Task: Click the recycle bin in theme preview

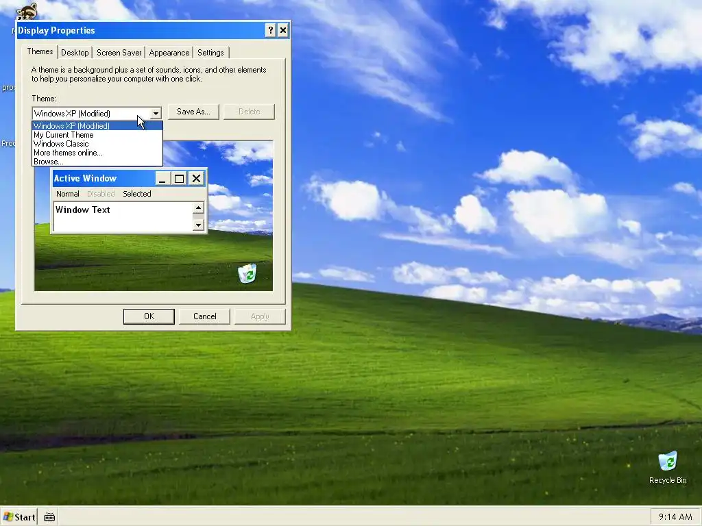Action: [247, 273]
